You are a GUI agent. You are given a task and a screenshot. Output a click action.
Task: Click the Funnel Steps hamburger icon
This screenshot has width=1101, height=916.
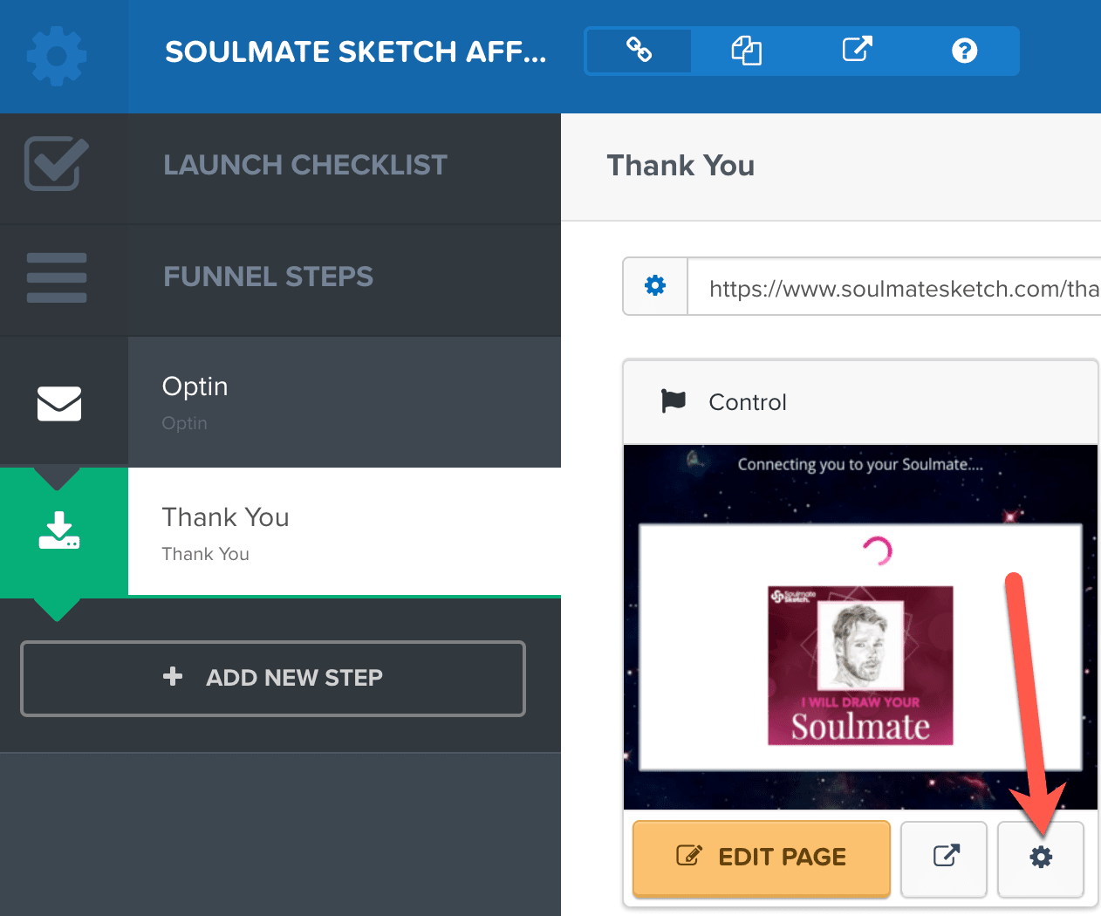click(57, 277)
